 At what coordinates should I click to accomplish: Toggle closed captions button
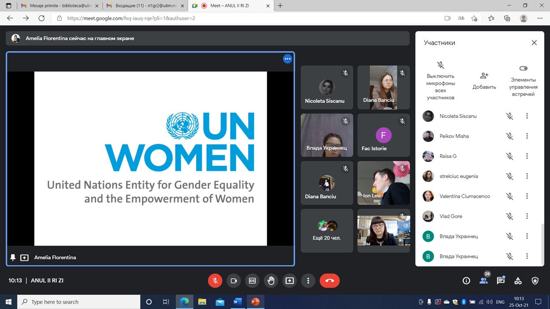click(x=252, y=281)
